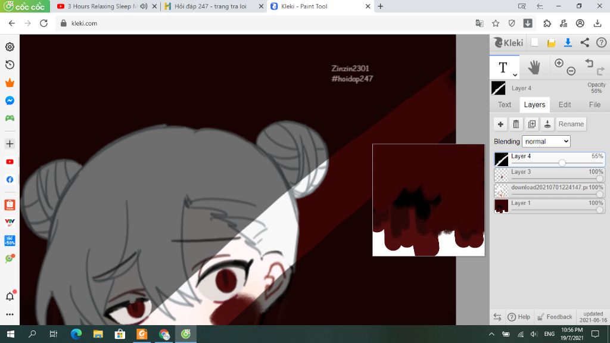The height and width of the screenshot is (343, 610).
Task: Zoom in with the plus magnifier
Action: (559, 63)
